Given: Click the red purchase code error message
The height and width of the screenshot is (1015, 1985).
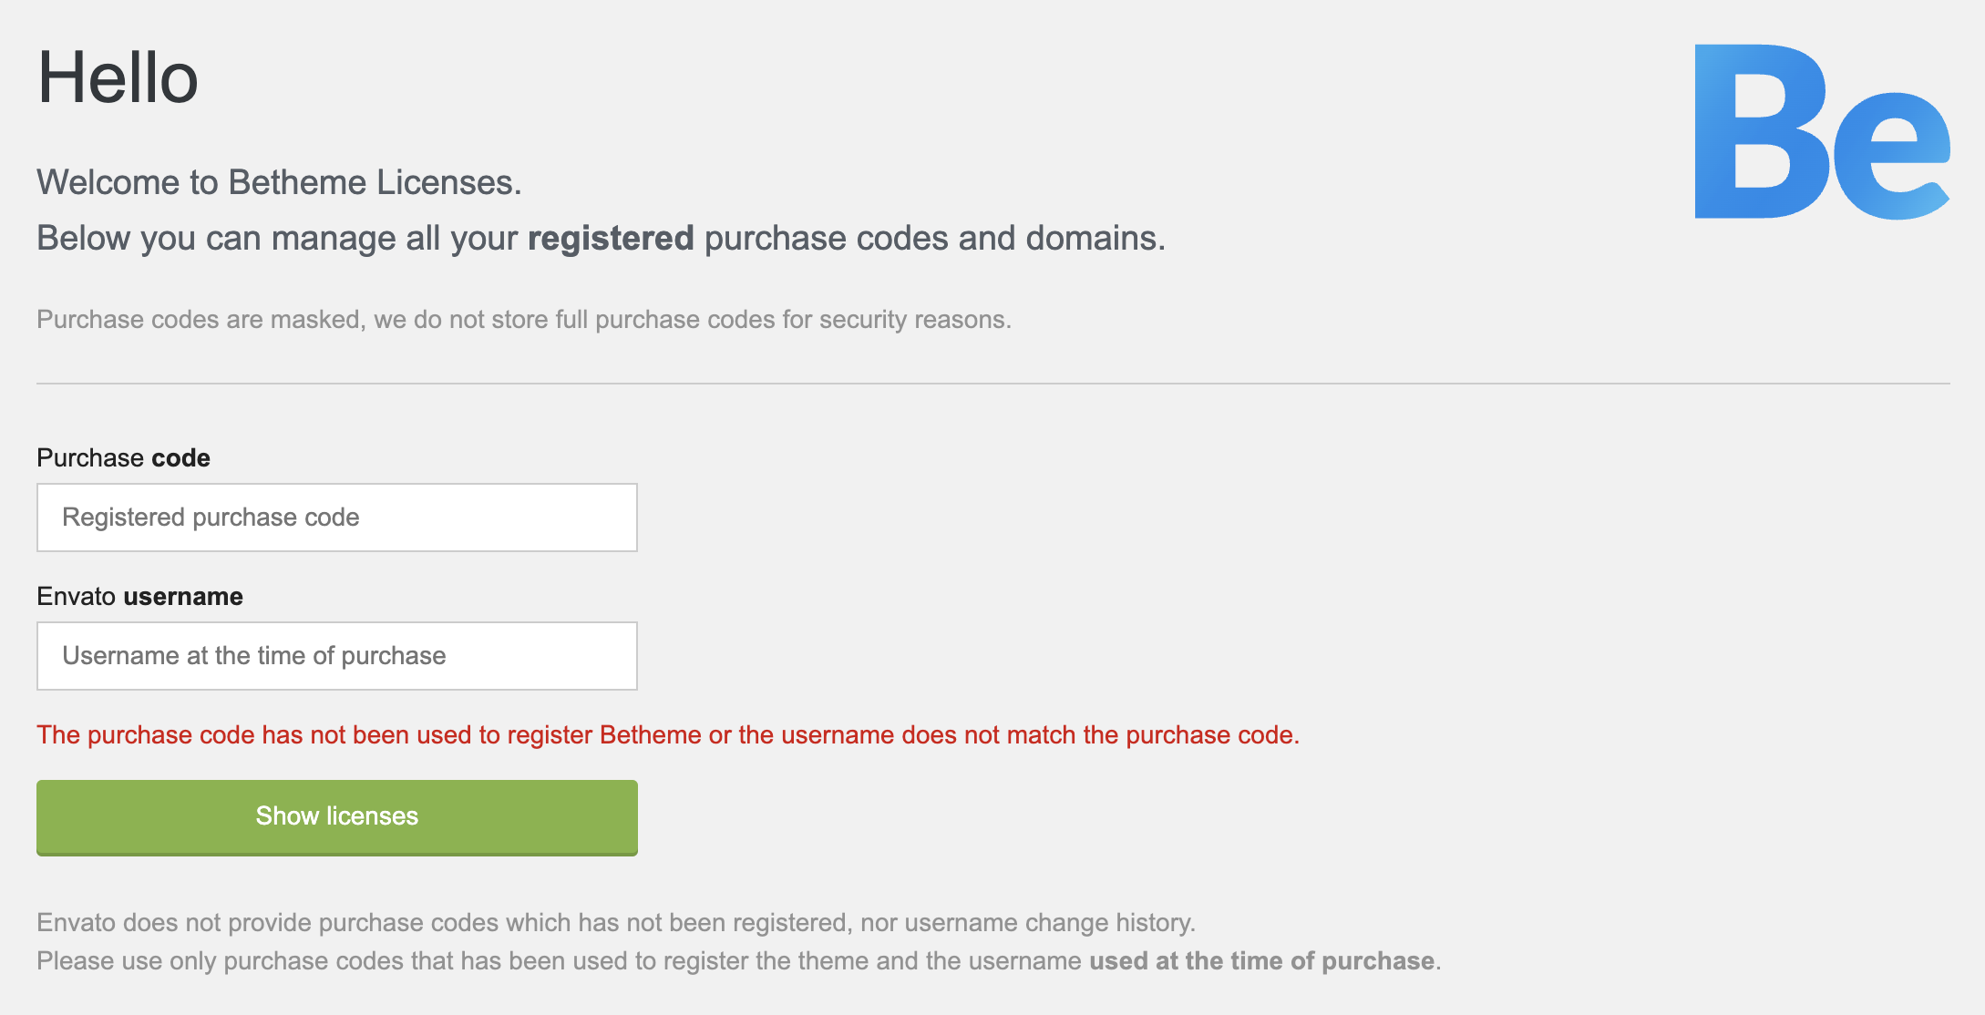Looking at the screenshot, I should pyautogui.click(x=667, y=734).
